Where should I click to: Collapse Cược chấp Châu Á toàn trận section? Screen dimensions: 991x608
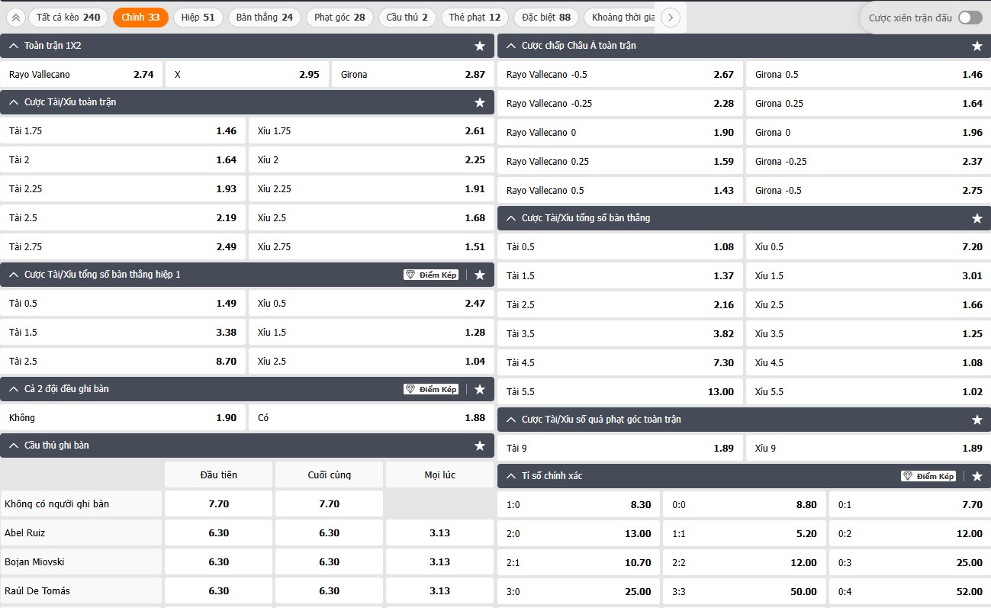pyautogui.click(x=511, y=46)
